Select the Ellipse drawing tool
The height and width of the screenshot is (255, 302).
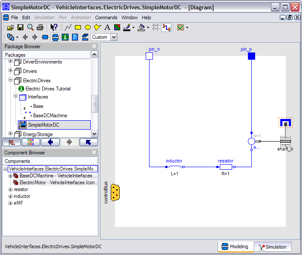pyautogui.click(x=88, y=27)
